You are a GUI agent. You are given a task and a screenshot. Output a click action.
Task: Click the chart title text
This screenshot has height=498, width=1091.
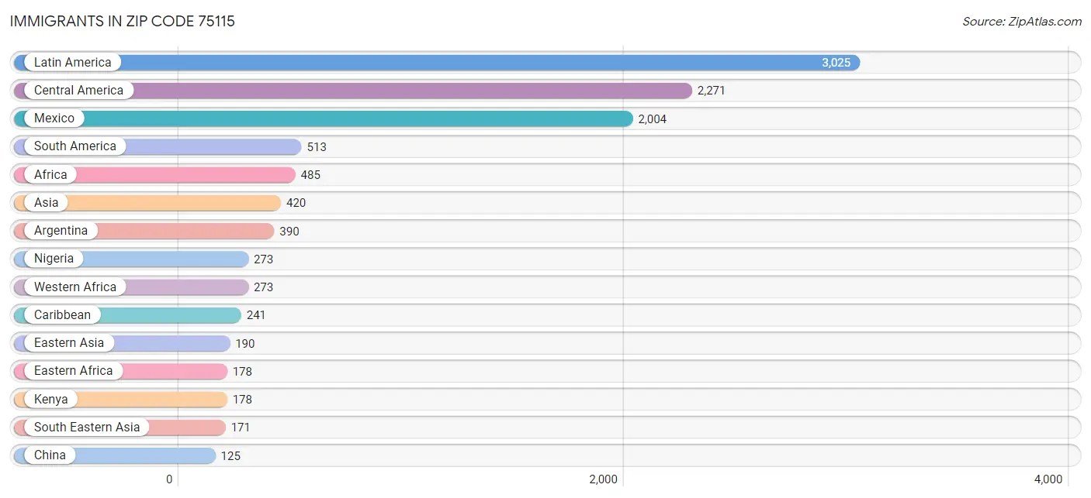(122, 21)
